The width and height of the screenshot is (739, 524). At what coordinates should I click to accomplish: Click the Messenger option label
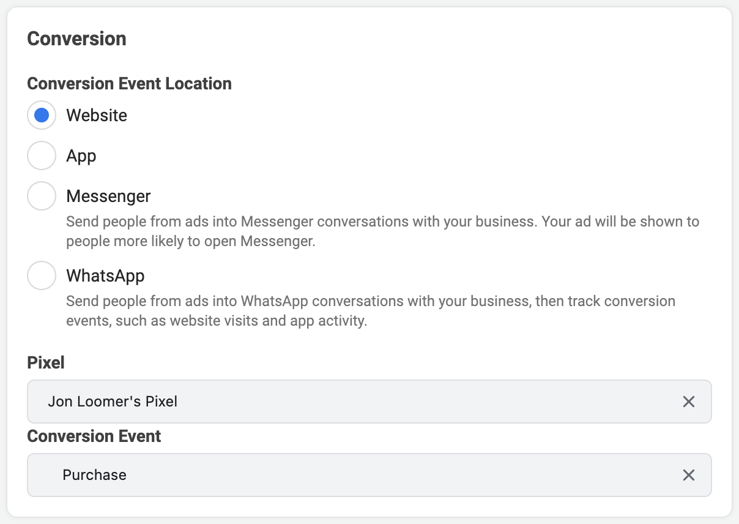pos(108,196)
